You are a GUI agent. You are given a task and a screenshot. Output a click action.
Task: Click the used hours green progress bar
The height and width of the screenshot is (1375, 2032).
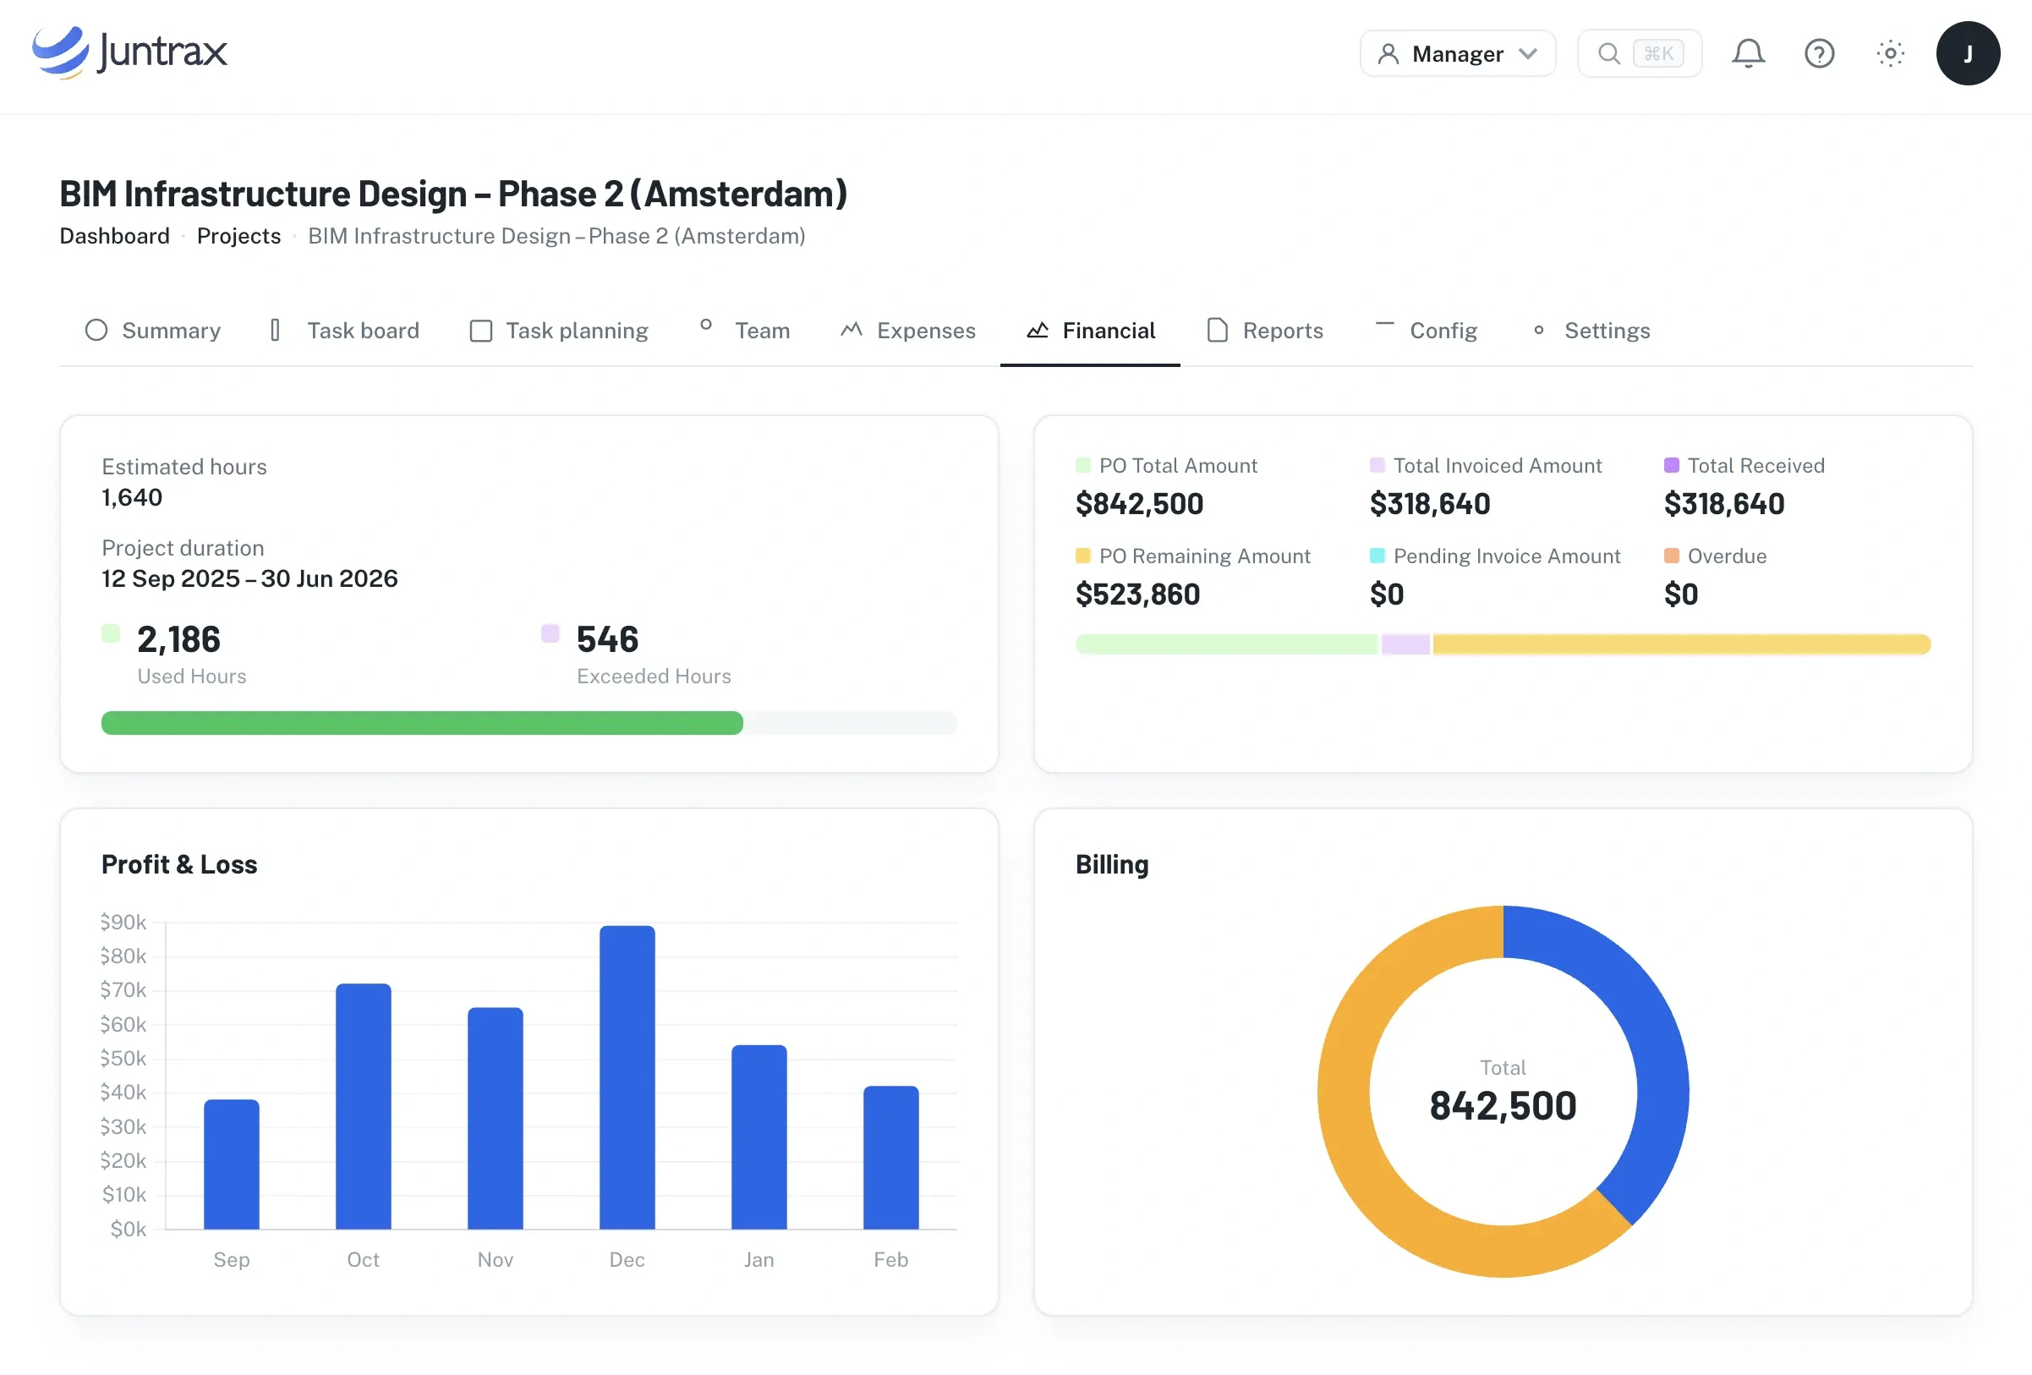(x=422, y=723)
